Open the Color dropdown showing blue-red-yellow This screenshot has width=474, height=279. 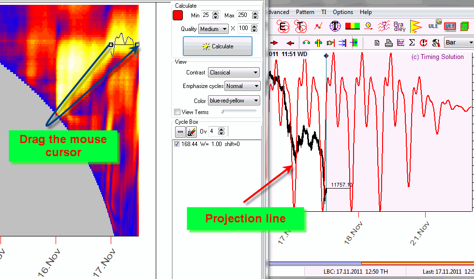click(x=234, y=101)
